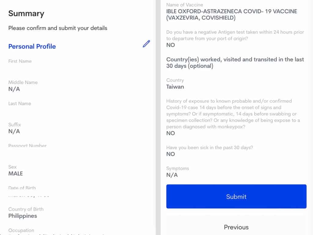The image size is (313, 235).
Task: Click the Oxford-AstraZeneca vaccine name text
Action: coord(231,15)
